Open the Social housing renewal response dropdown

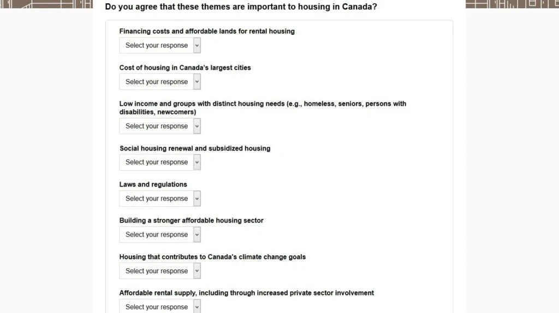coord(160,162)
